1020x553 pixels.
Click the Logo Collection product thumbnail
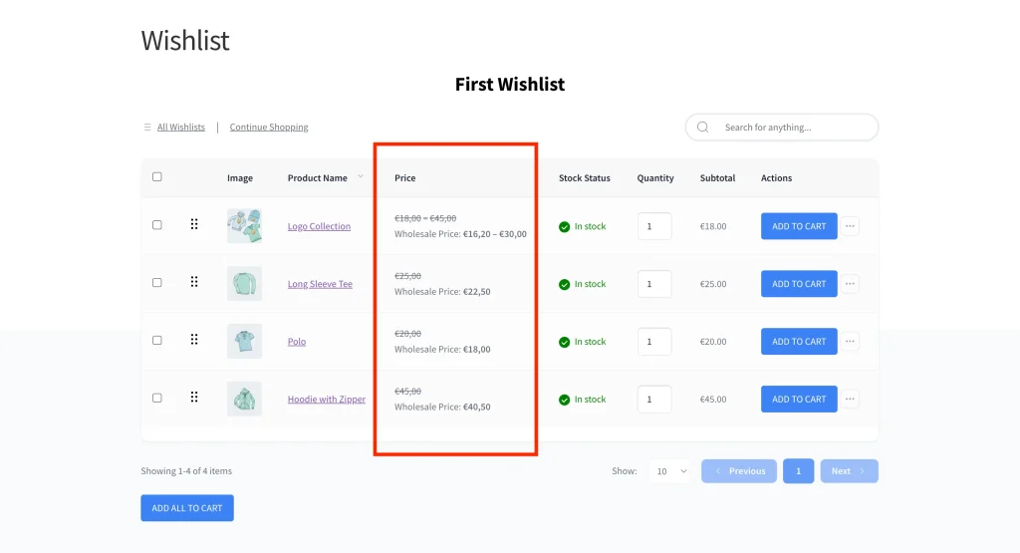coord(245,226)
